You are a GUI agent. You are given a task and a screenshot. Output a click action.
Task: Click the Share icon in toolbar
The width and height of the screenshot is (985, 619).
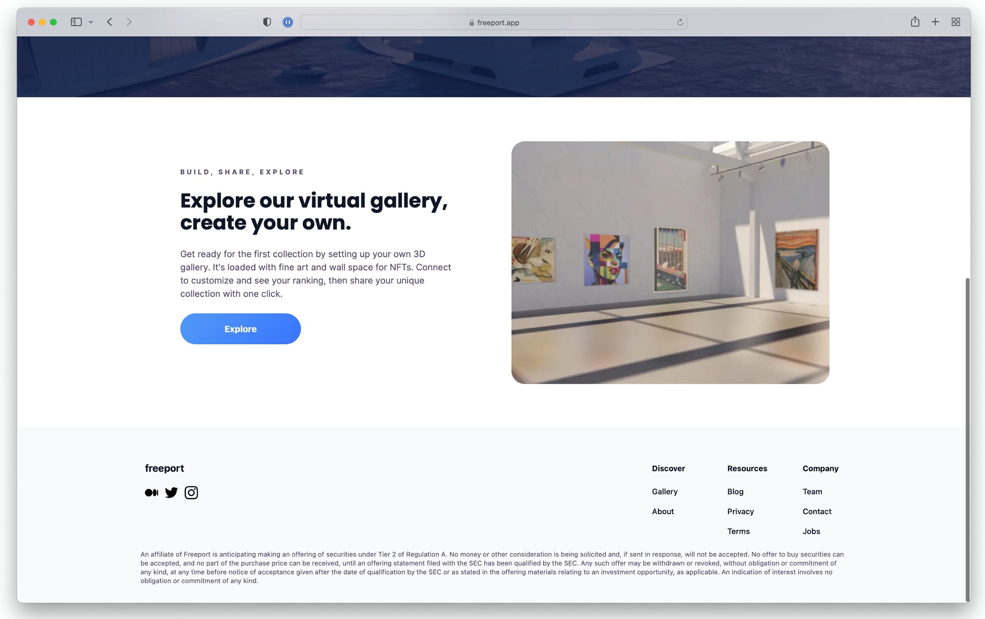915,22
